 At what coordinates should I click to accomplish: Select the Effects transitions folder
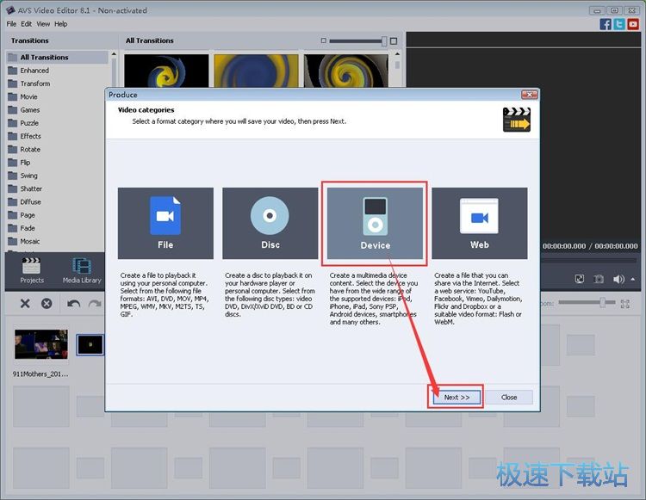pyautogui.click(x=30, y=136)
